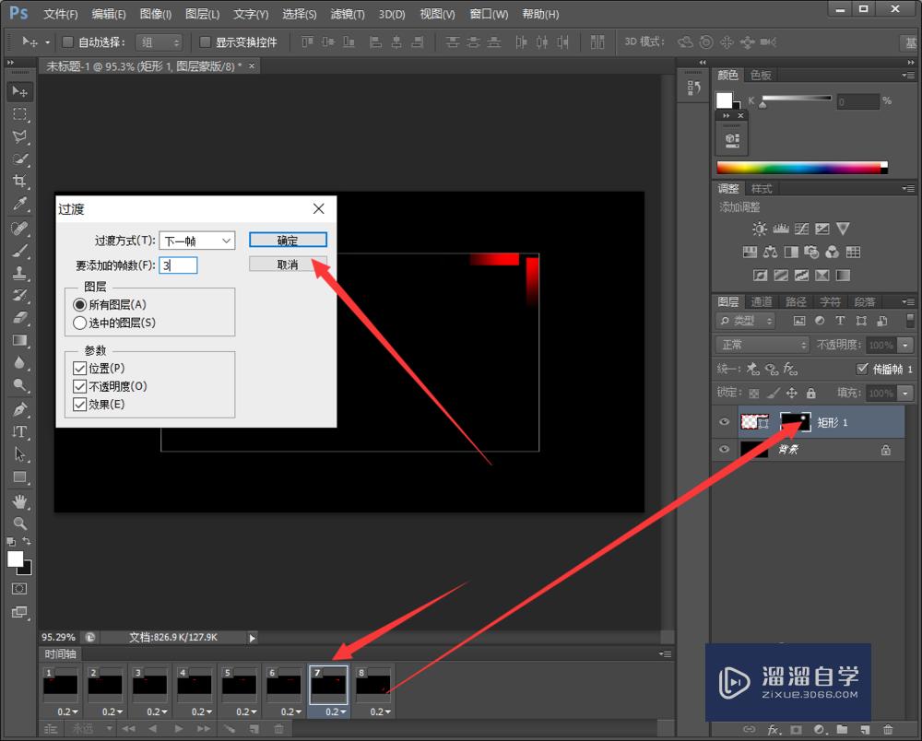Hide the 矩形 1 layer visibility

point(724,422)
